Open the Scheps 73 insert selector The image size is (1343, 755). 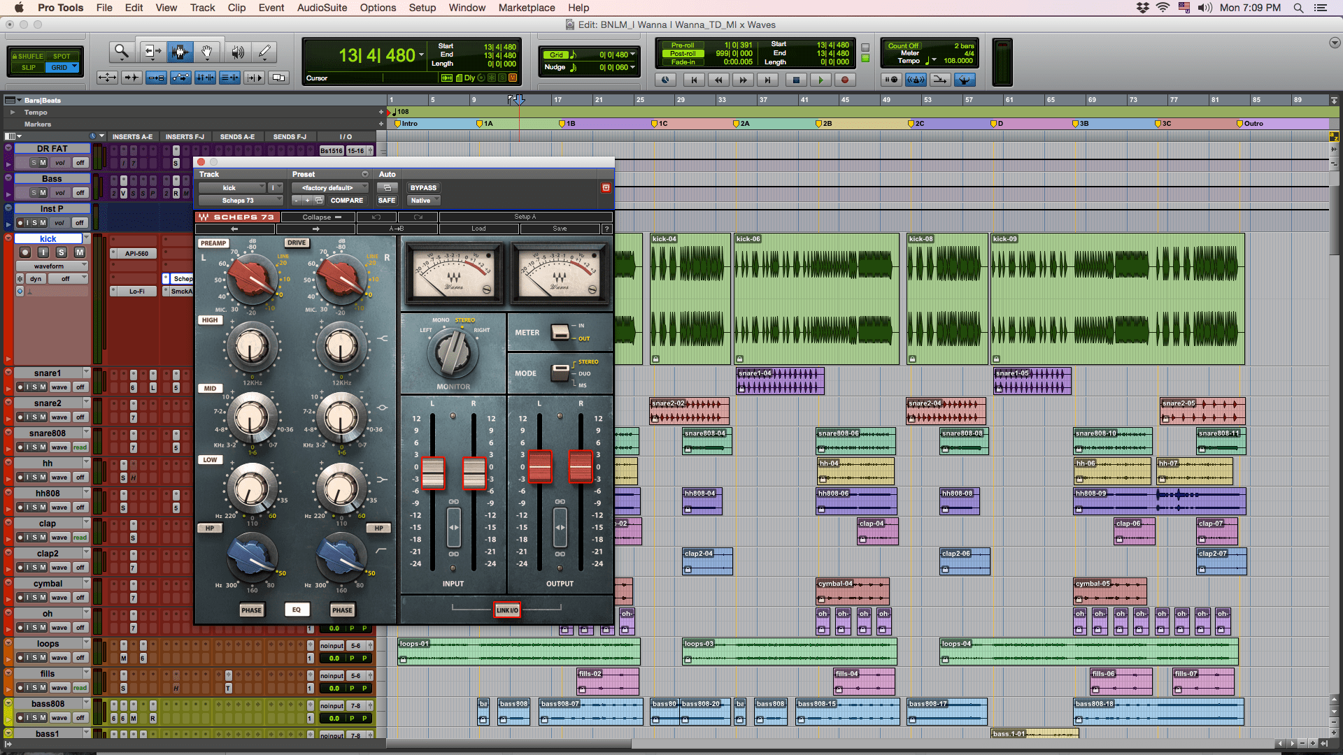coord(241,201)
